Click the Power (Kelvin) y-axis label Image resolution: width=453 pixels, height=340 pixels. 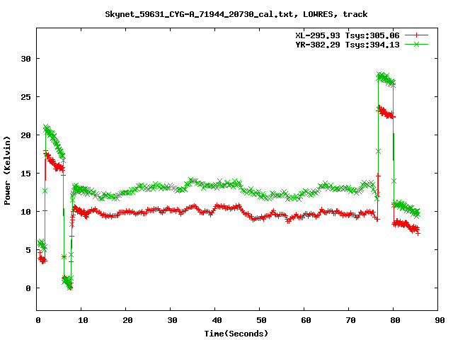[x=7, y=171]
